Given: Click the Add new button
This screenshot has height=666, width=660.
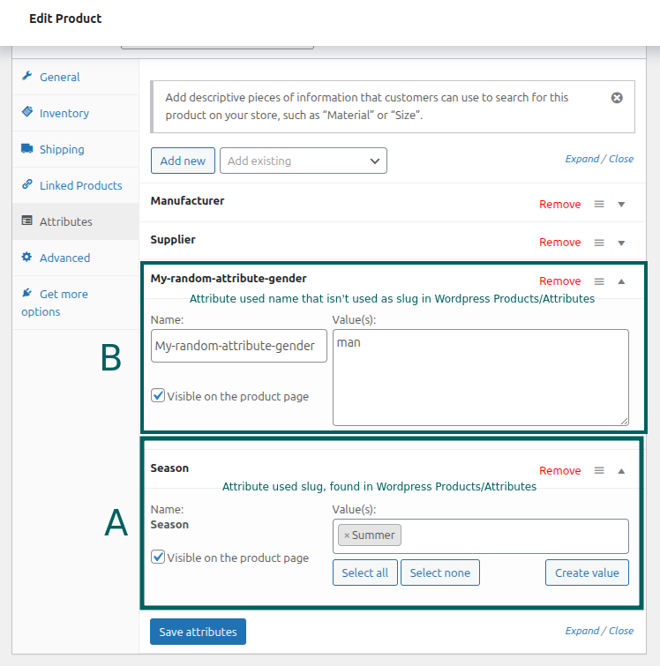Looking at the screenshot, I should click(183, 161).
